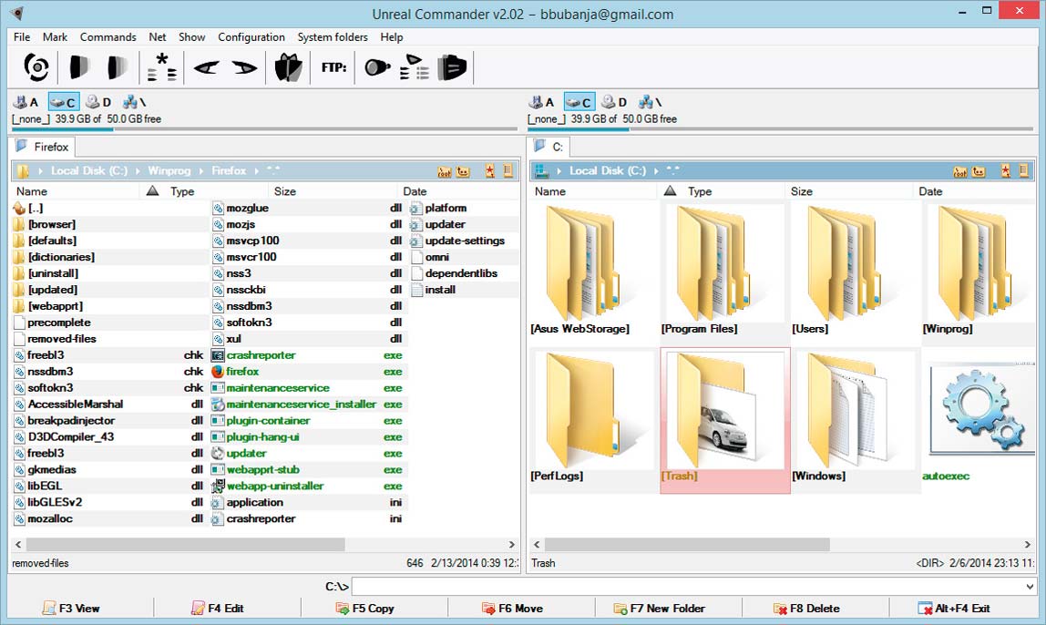Click the left panel horizontal scrollbar thumb
The width and height of the screenshot is (1046, 625).
point(186,545)
